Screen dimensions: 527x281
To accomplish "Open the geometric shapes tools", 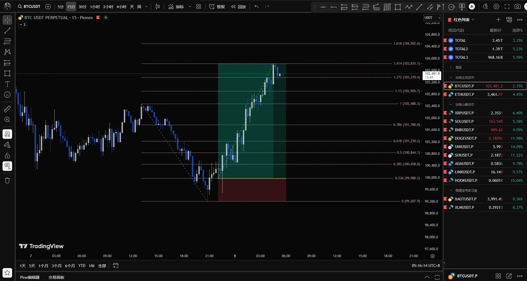I will (x=7, y=73).
